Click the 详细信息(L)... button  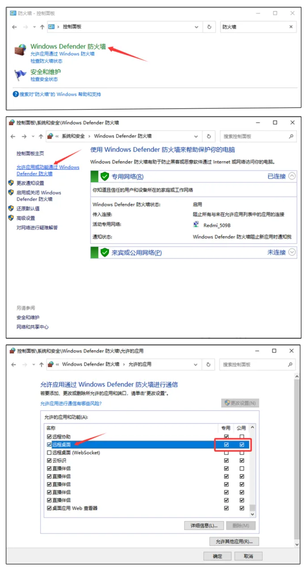pos(204,526)
